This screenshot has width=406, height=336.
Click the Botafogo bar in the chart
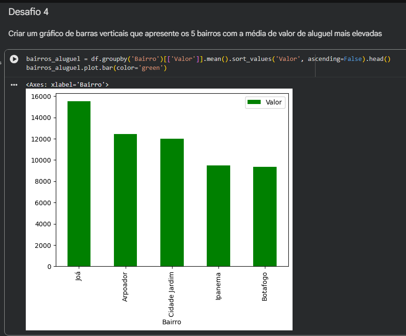click(265, 217)
